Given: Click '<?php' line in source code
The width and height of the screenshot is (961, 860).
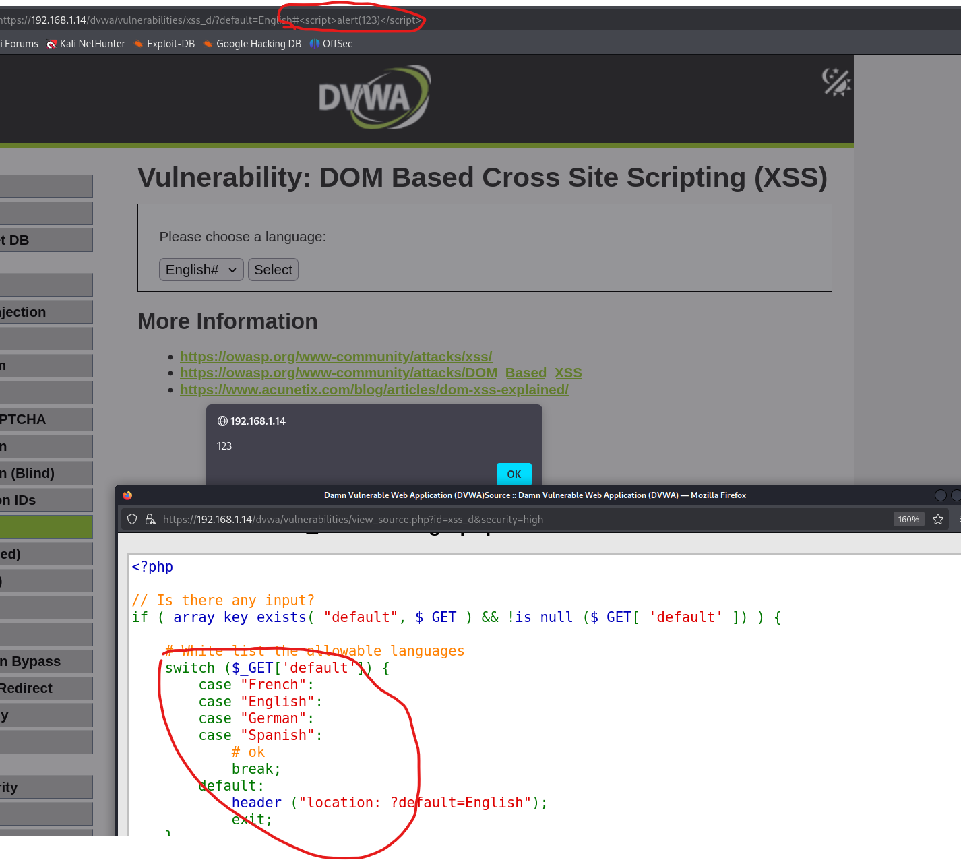Looking at the screenshot, I should tap(152, 567).
